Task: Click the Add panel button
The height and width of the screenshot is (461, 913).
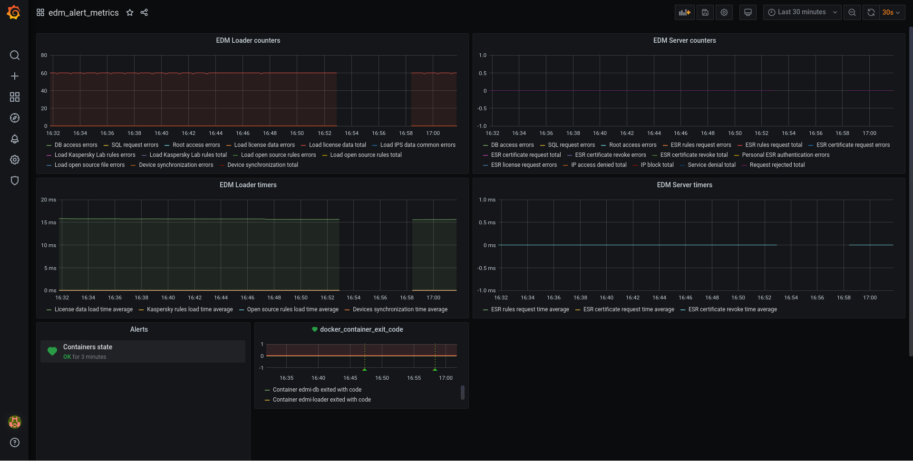Action: (684, 12)
